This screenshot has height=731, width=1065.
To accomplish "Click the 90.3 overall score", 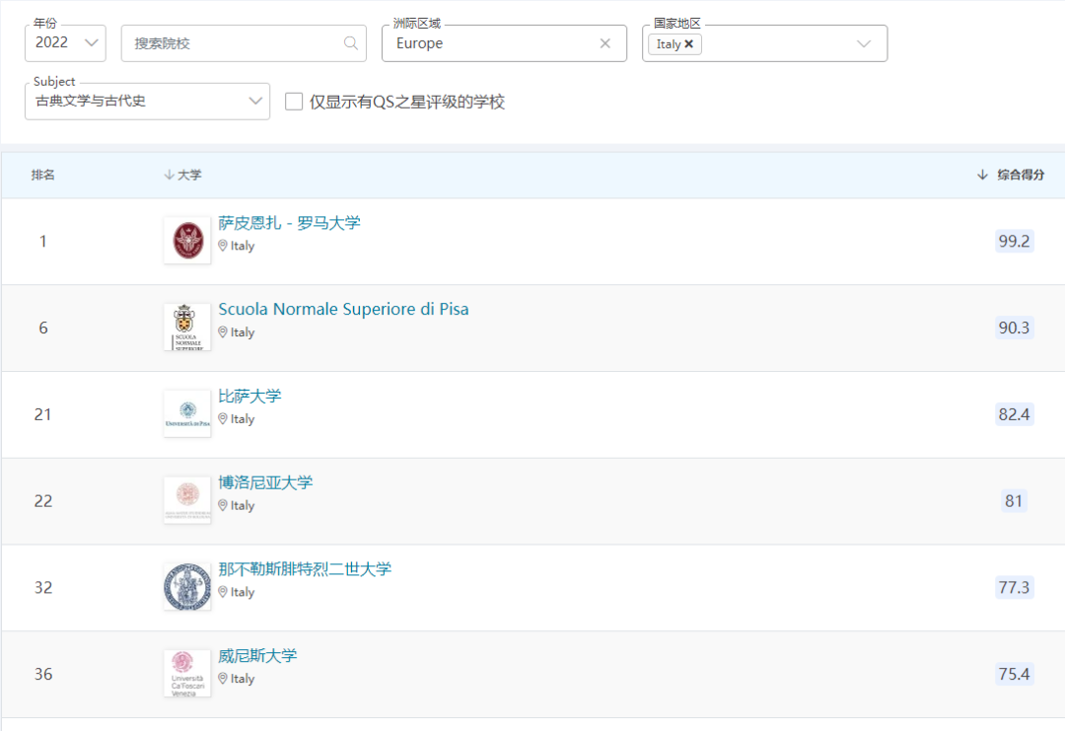I will coord(1014,329).
